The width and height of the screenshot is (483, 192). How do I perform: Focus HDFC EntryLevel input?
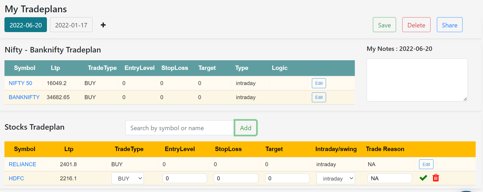185,178
